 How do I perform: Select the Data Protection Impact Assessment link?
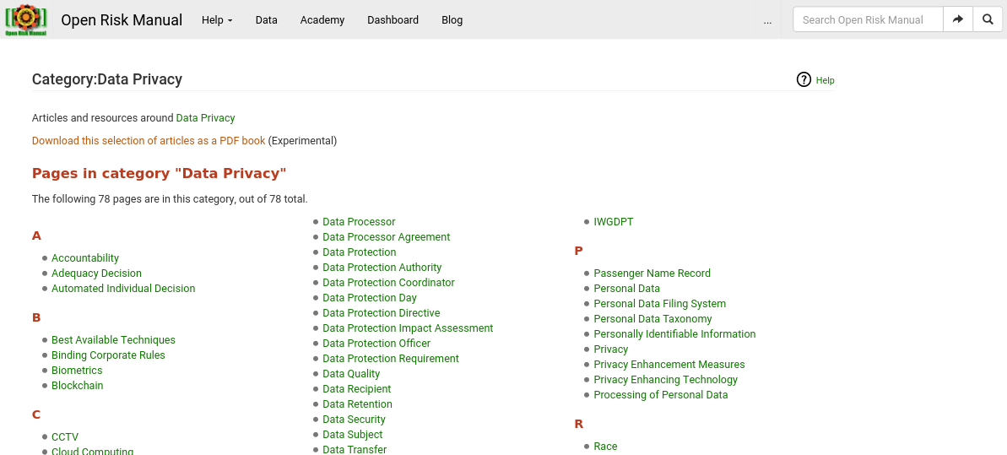[x=408, y=328]
